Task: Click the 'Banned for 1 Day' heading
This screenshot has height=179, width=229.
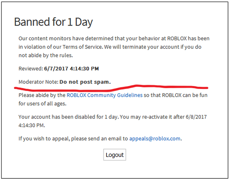Action: click(x=53, y=22)
